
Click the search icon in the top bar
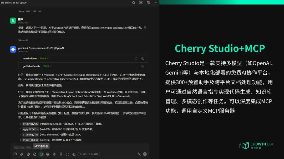134,3
